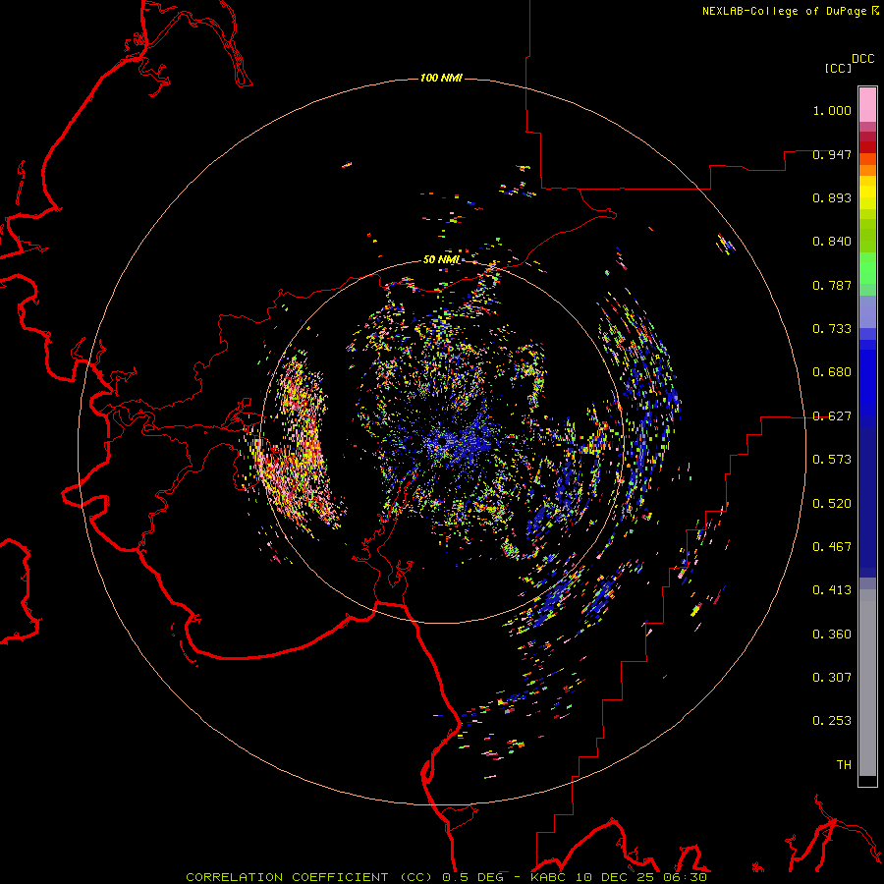Click the DCC label above the color scale
This screenshot has height=884, width=884.
863,59
